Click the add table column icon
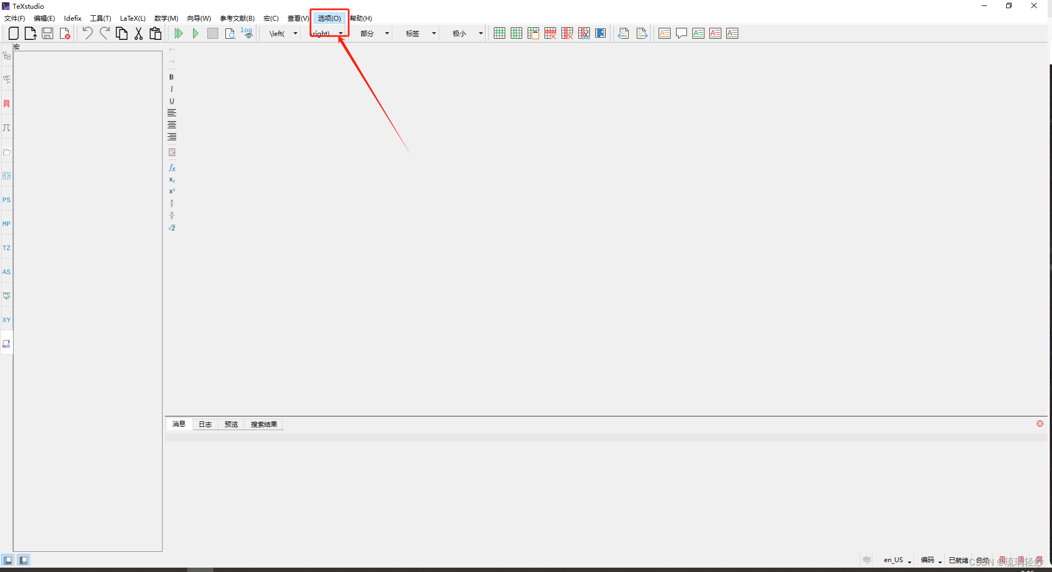 tap(516, 33)
